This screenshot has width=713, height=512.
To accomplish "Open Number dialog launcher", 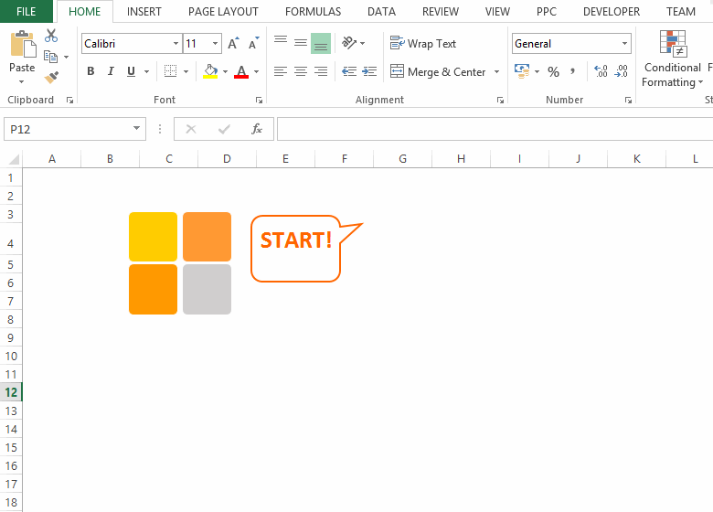I will (x=628, y=100).
